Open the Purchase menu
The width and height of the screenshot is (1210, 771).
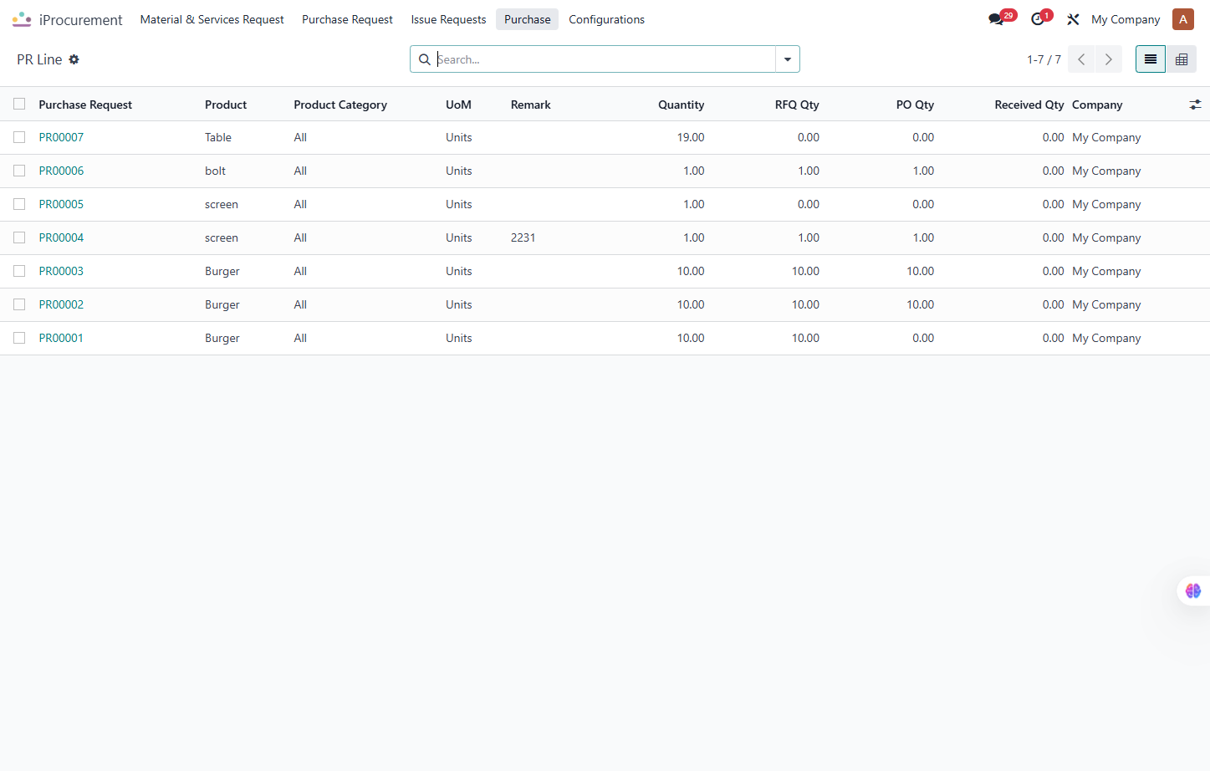point(527,19)
